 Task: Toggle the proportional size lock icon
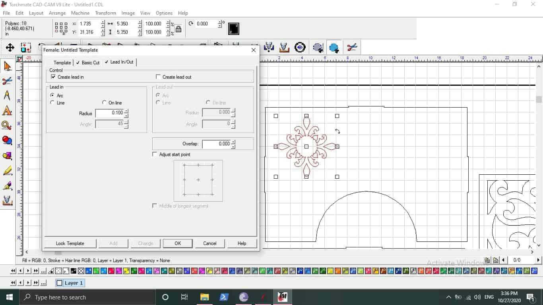pyautogui.click(x=178, y=29)
